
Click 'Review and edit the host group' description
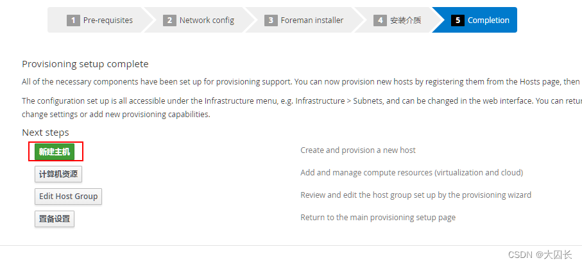point(415,195)
